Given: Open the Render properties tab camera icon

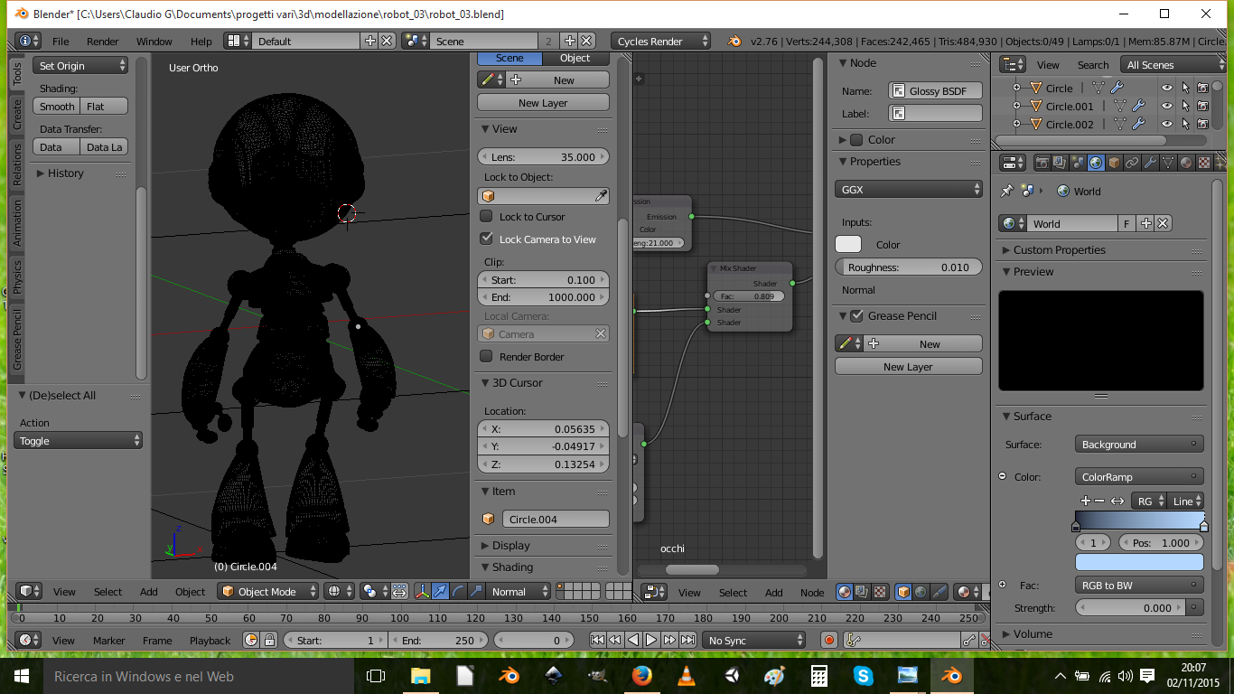Looking at the screenshot, I should click(1042, 163).
